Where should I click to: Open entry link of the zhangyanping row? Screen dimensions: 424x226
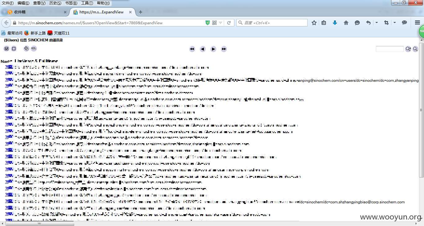click(x=8, y=80)
